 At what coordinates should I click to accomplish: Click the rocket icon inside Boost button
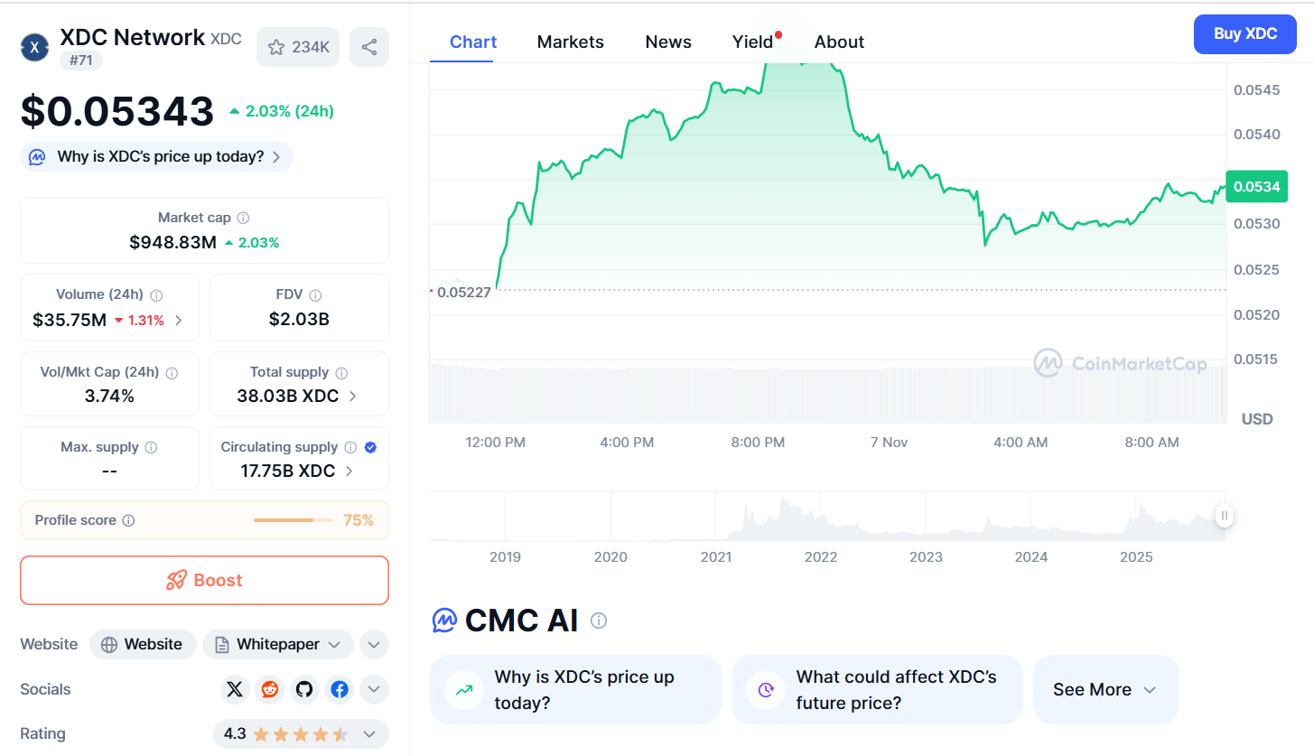click(178, 580)
